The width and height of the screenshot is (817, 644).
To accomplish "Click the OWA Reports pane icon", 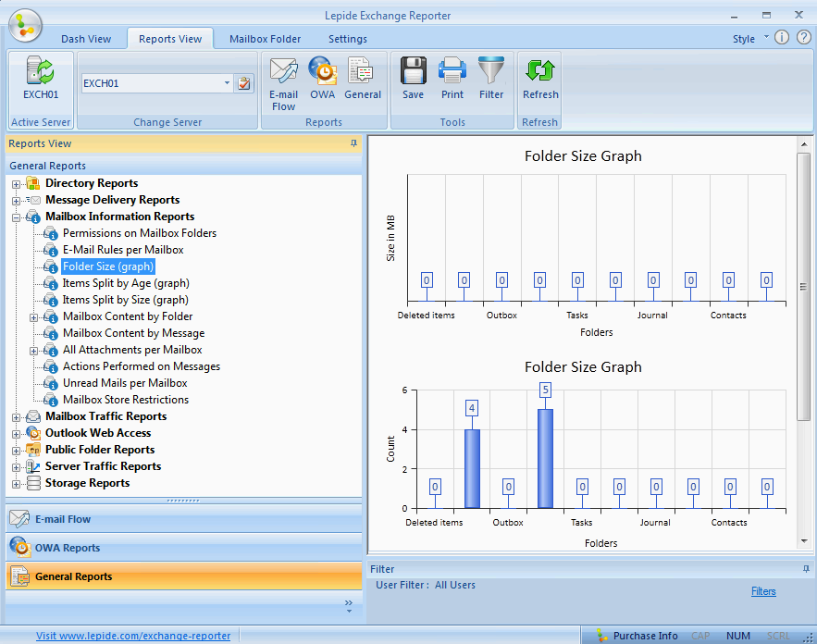I will 19,547.
